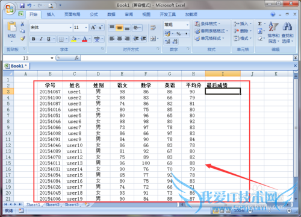The image size is (301, 217).
Task: Open text orientation options
Action: [137, 28]
